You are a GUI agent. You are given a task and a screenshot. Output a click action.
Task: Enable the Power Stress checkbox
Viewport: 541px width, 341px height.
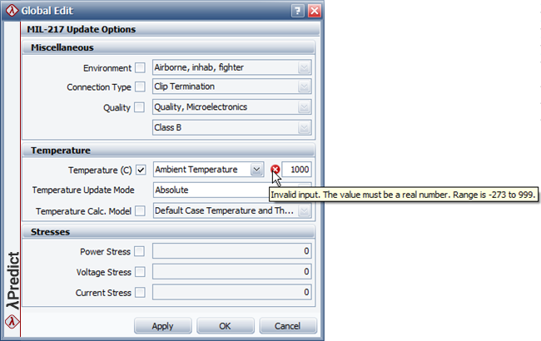click(141, 251)
